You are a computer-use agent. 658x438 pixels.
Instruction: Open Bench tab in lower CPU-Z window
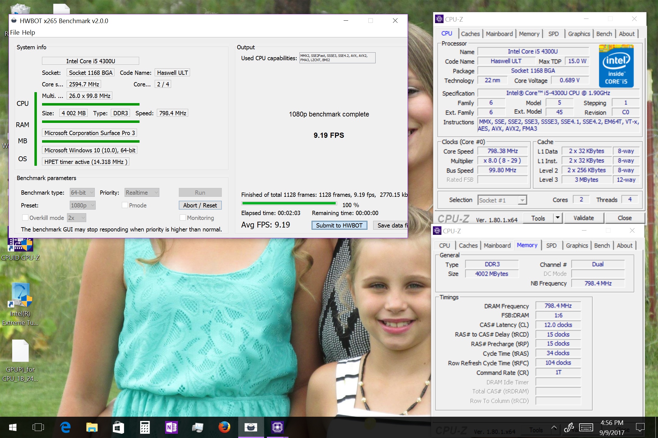(x=602, y=245)
